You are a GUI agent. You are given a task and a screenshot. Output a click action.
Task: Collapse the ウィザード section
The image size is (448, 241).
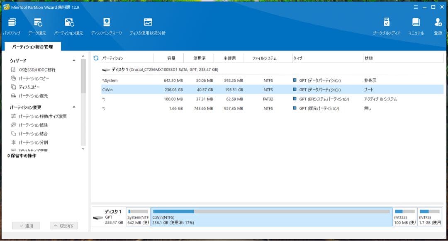[74, 61]
